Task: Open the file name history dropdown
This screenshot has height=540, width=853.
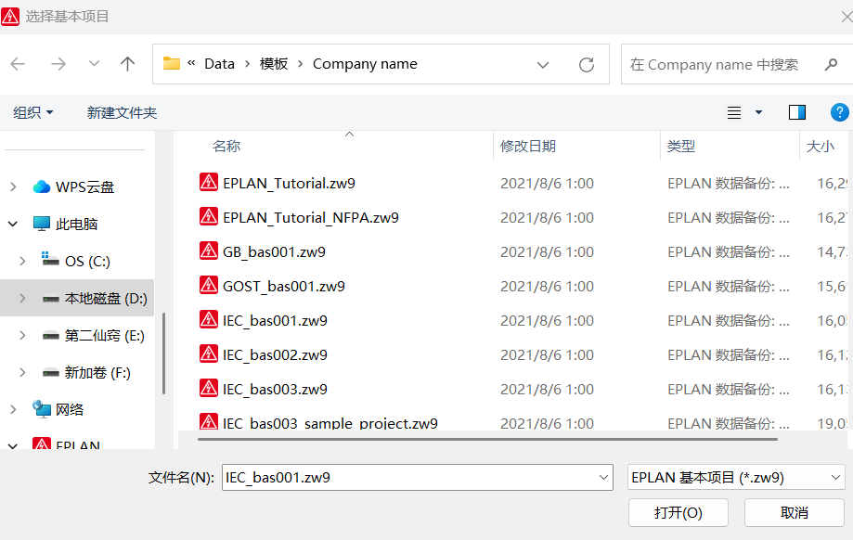Action: (603, 478)
